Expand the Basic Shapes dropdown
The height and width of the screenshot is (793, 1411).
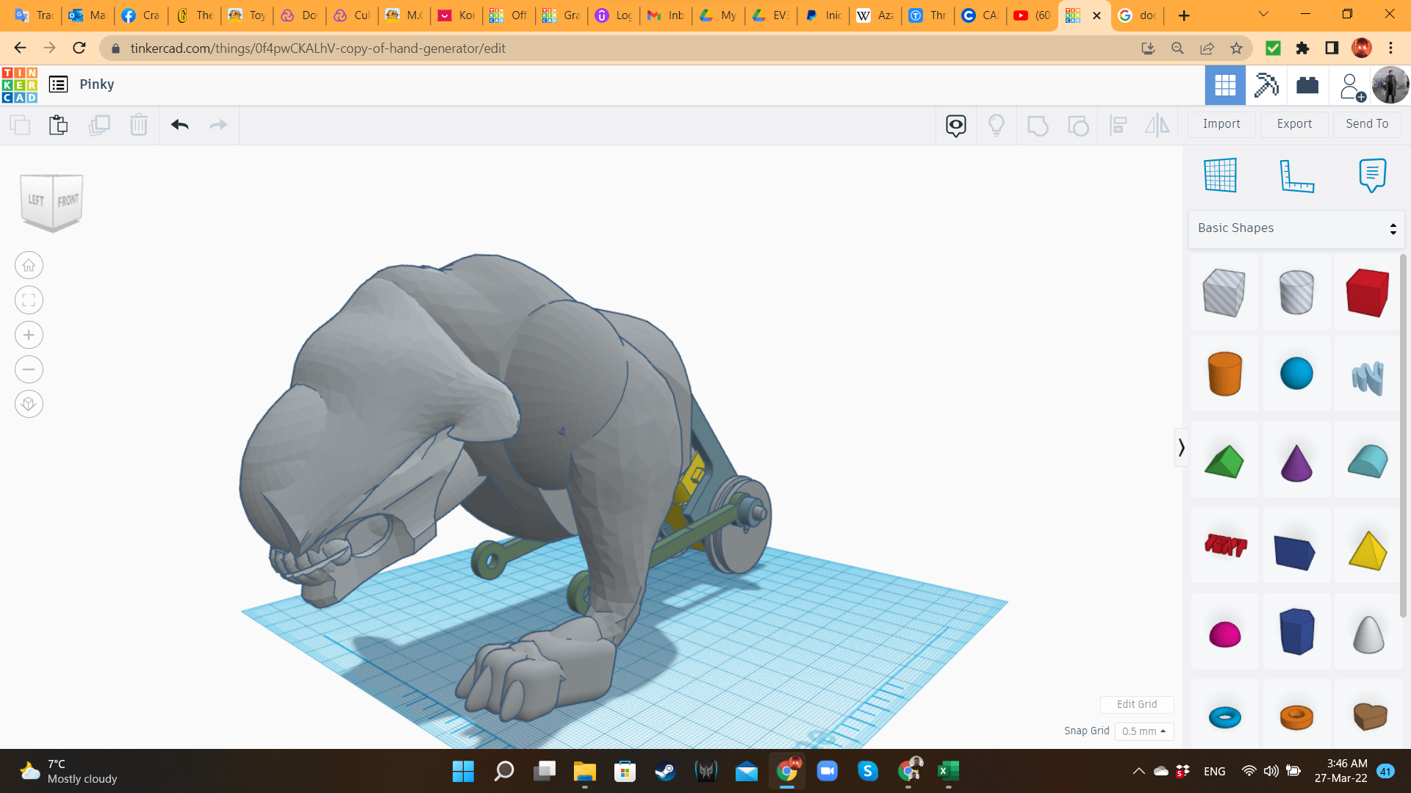[x=1296, y=228]
